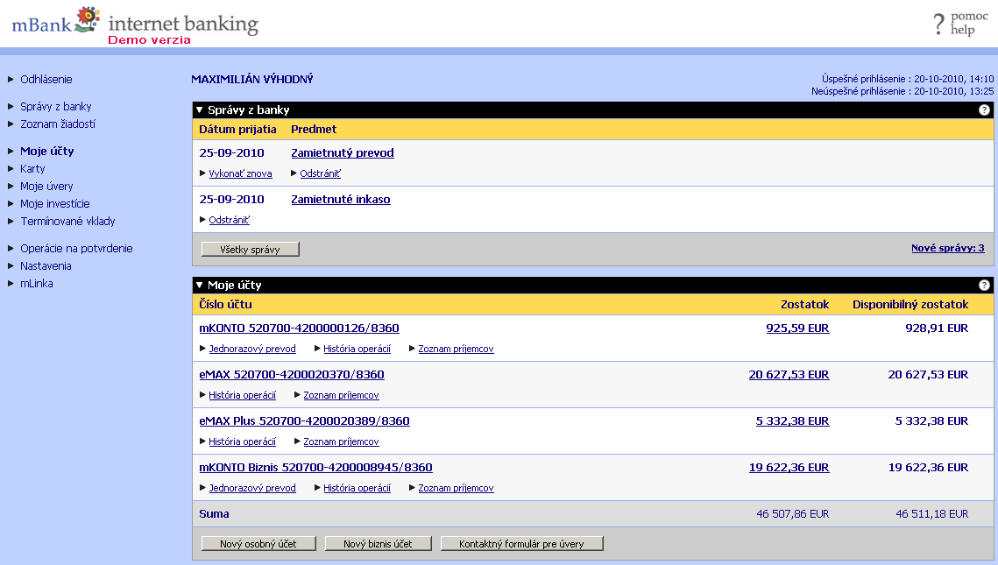
Task: Open História operácií for mKONTO Biznis
Action: coord(357,488)
